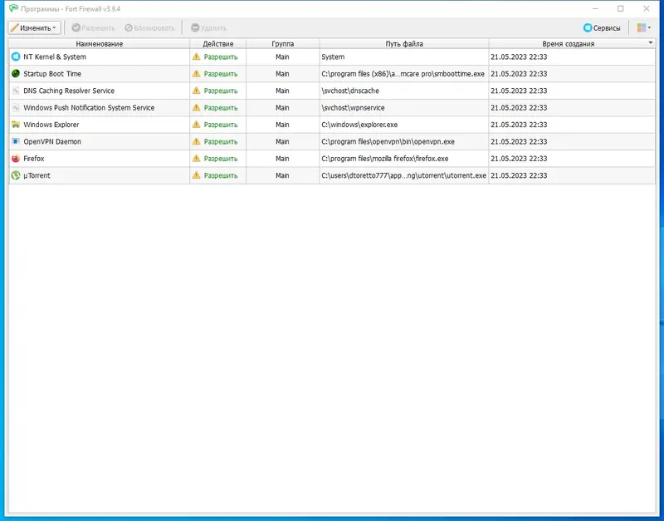Image resolution: width=664 pixels, height=521 pixels.
Task: Click Разрешить text in Firefox row
Action: pyautogui.click(x=221, y=159)
